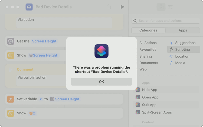Run the shortcut with the play button
The width and height of the screenshot is (203, 127).
pyautogui.click(x=122, y=7)
